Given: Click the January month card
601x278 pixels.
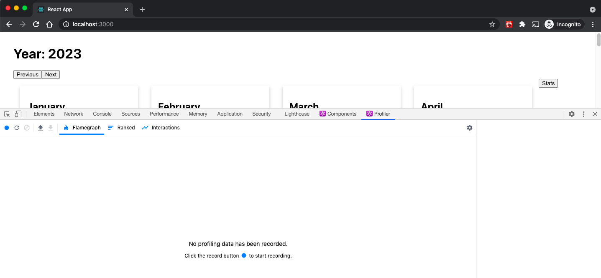Looking at the screenshot, I should tap(79, 97).
